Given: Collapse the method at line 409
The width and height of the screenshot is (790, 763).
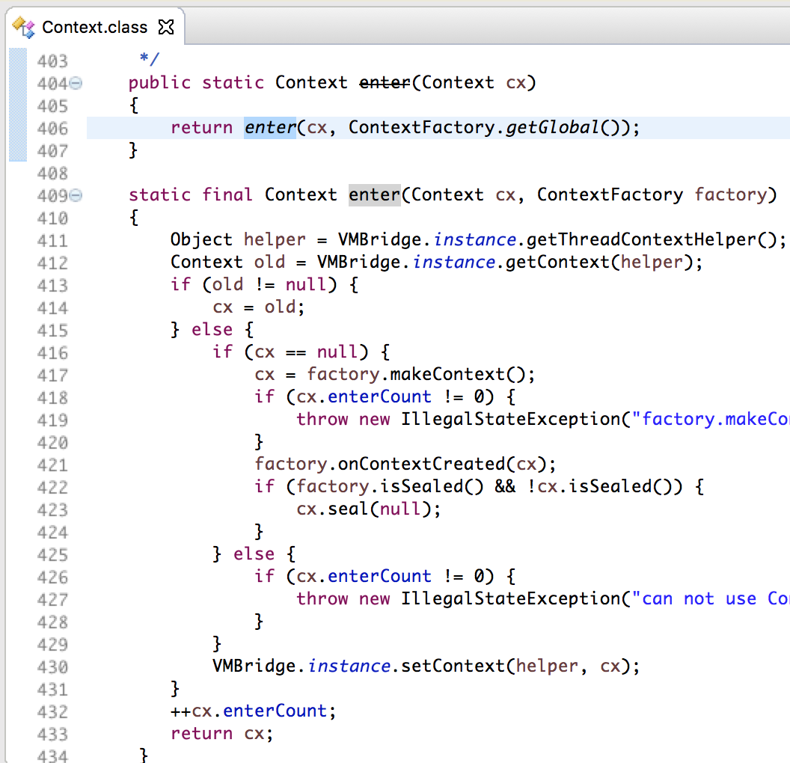Looking at the screenshot, I should 76,195.
